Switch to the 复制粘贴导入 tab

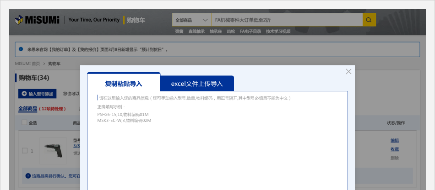pyautogui.click(x=123, y=84)
